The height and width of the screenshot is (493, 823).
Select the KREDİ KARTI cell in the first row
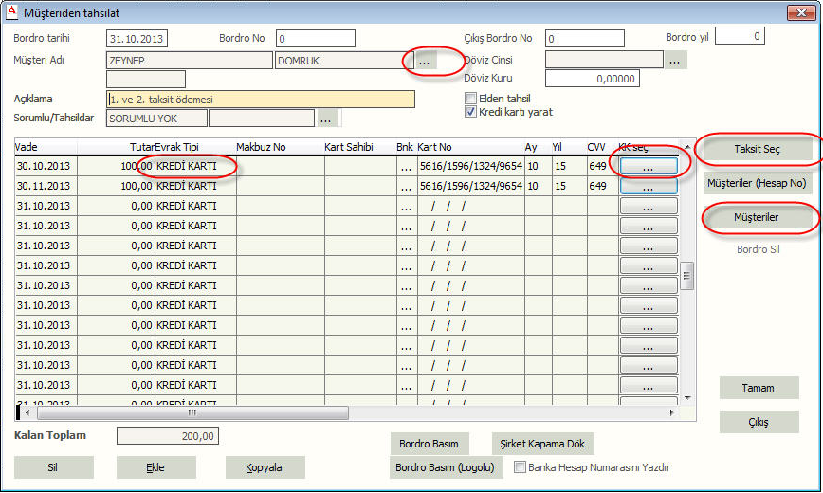click(x=194, y=167)
